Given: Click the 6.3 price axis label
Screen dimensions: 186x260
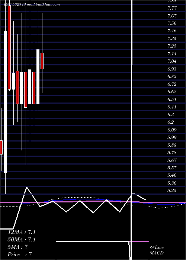Looking at the screenshot, I should [x=171, y=114].
